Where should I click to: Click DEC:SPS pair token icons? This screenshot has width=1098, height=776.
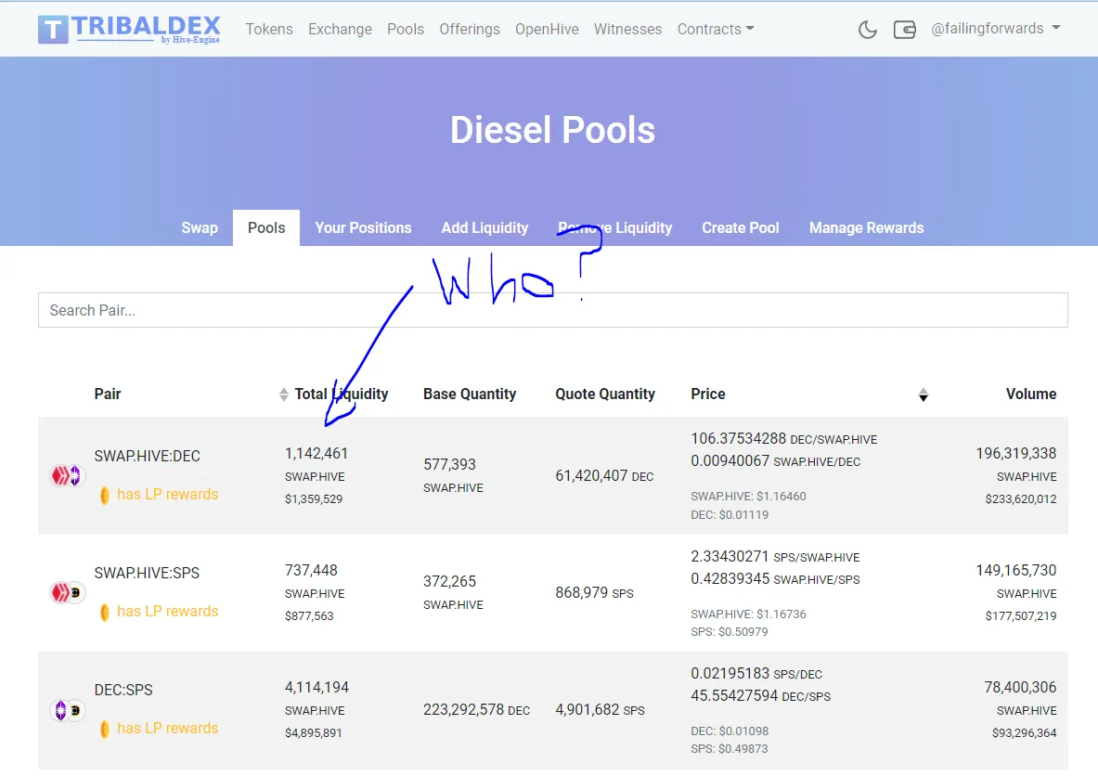pyautogui.click(x=67, y=710)
